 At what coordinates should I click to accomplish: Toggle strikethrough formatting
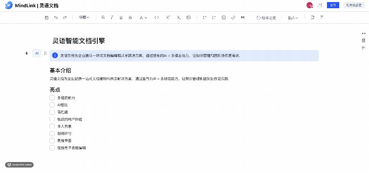pyautogui.click(x=130, y=18)
